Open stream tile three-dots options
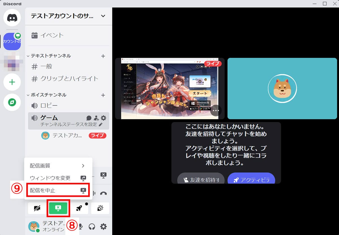Viewport: 339px width, 235px height. (x=216, y=111)
